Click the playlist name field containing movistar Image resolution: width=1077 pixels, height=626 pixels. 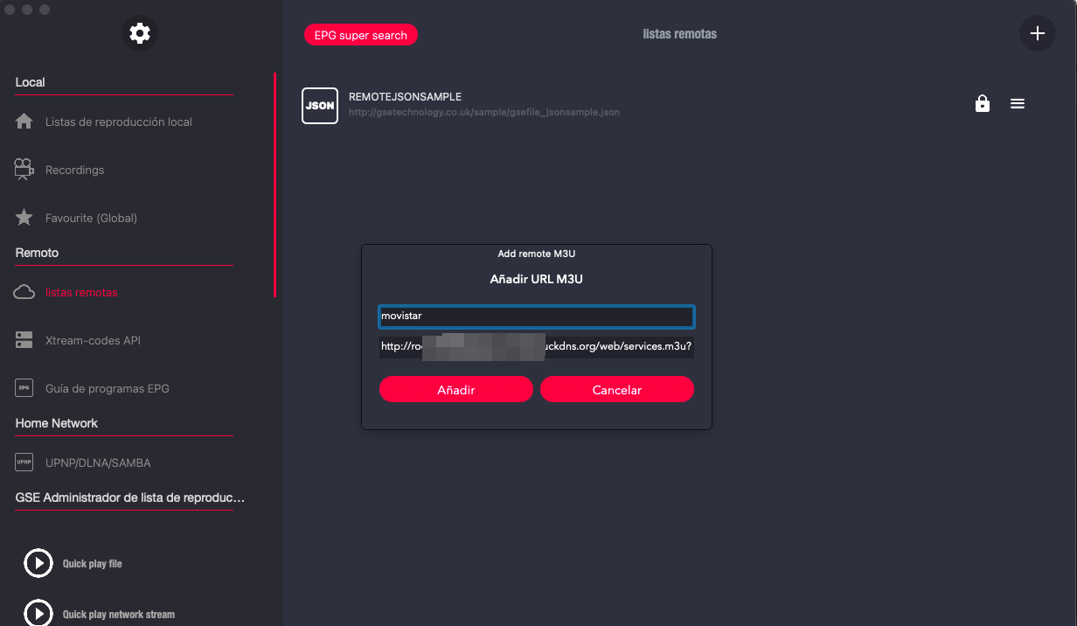coord(536,316)
